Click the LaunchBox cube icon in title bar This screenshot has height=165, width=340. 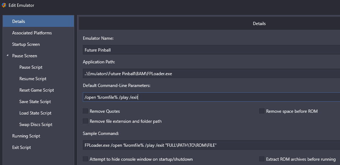coord(4,5)
